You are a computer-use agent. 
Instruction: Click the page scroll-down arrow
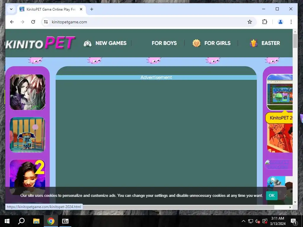pos(295,202)
